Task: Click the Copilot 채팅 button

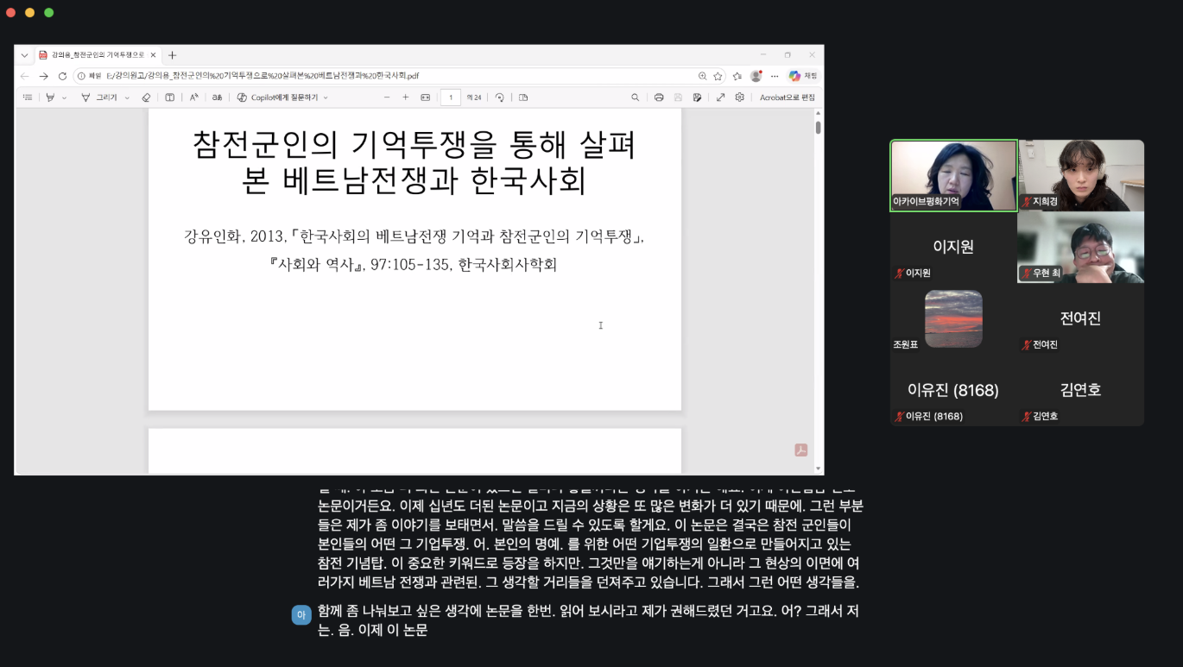Action: [x=802, y=76]
